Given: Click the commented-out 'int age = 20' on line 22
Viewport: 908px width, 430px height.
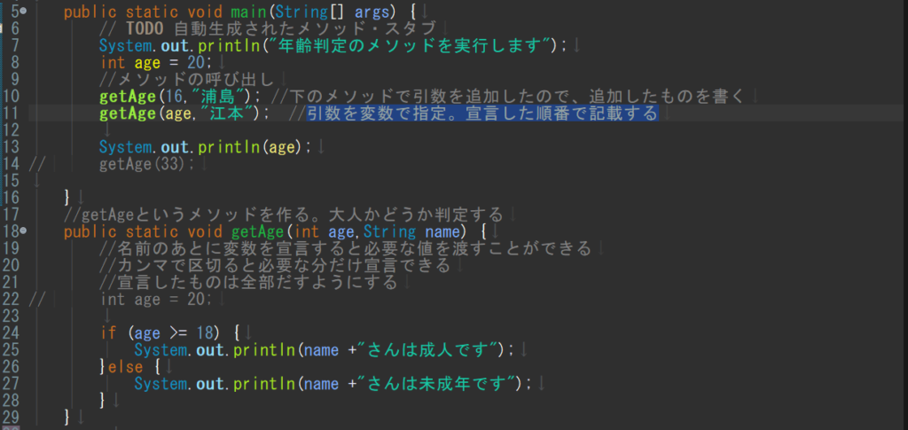Looking at the screenshot, I should [156, 299].
